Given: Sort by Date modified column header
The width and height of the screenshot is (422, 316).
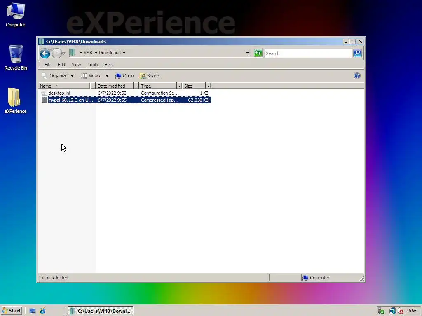Looking at the screenshot, I should [115, 86].
